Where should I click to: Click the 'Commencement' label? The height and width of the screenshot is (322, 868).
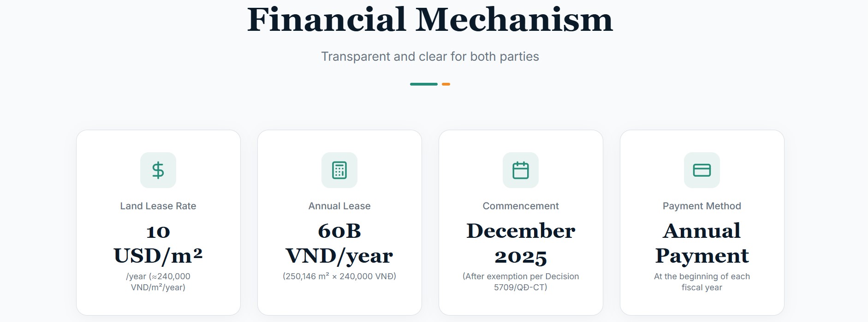click(x=521, y=206)
